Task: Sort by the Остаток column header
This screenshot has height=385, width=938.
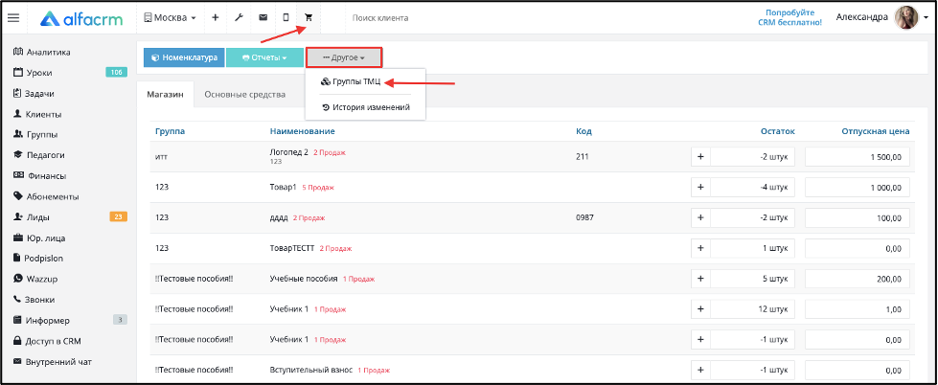Action: (x=778, y=131)
